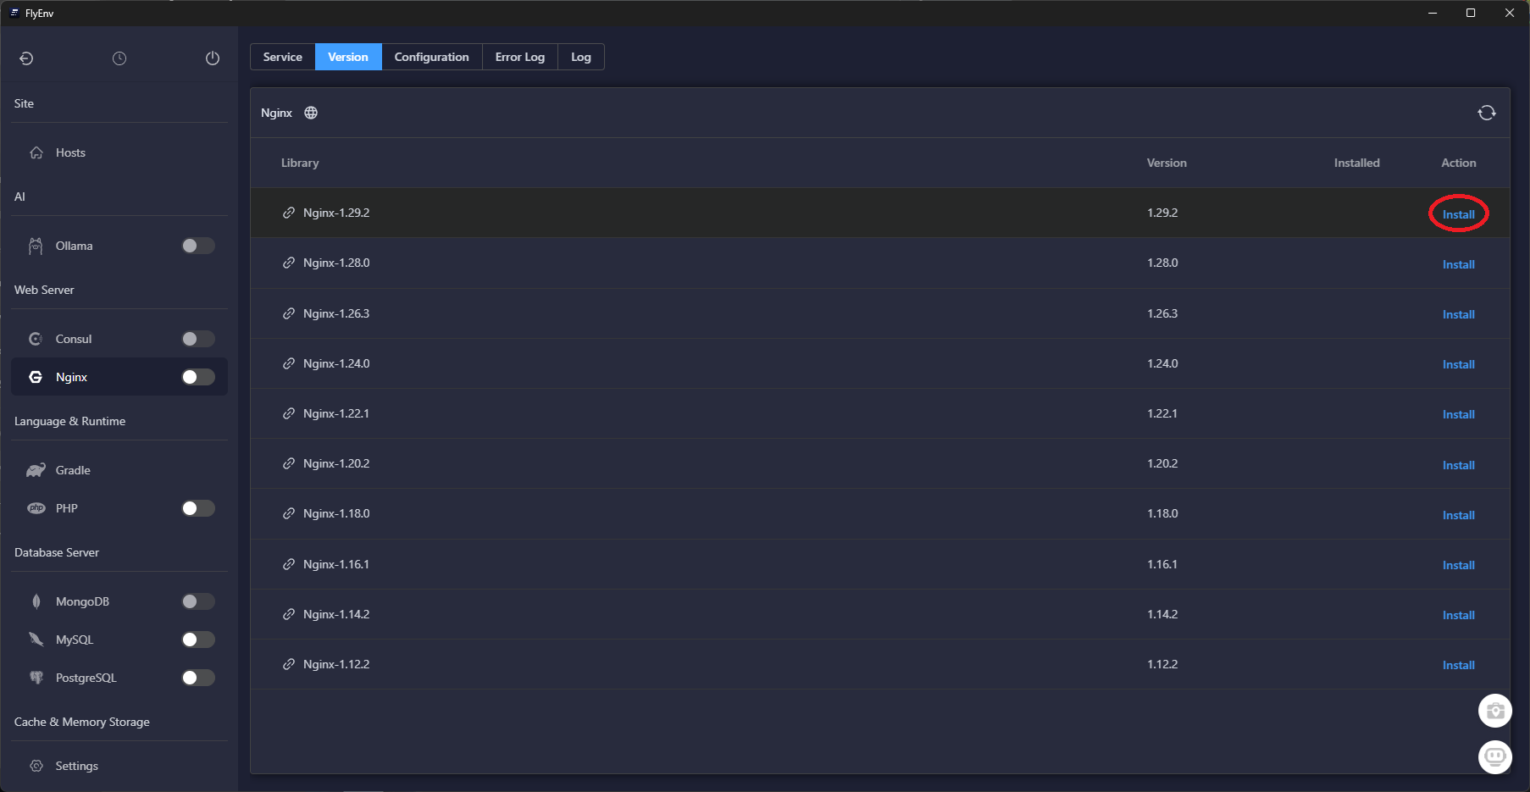The height and width of the screenshot is (792, 1530).
Task: Click the globe icon next to Nginx title
Action: [311, 113]
